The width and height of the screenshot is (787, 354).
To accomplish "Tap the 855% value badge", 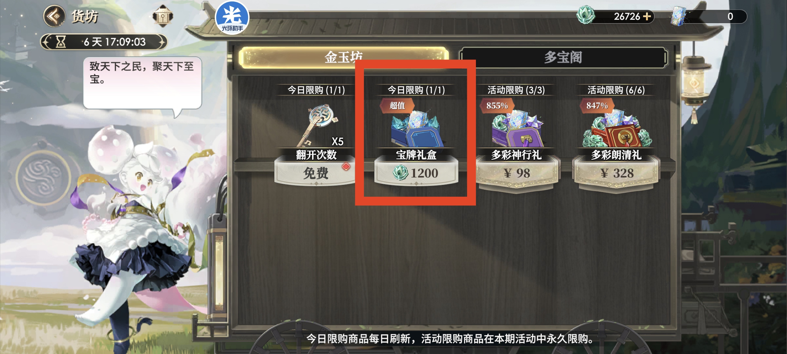I will tap(497, 105).
